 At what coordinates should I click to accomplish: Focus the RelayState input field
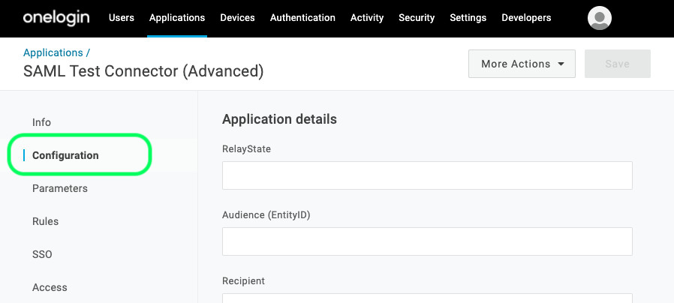click(x=427, y=175)
